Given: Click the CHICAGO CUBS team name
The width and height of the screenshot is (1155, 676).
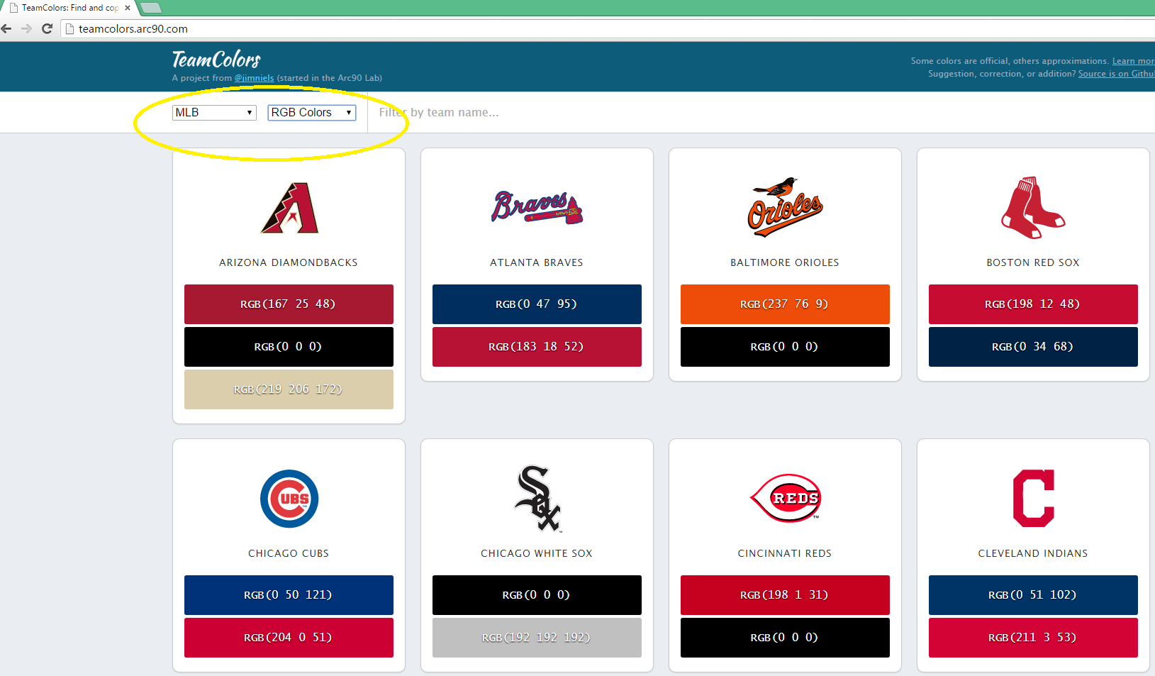Looking at the screenshot, I should 289,553.
